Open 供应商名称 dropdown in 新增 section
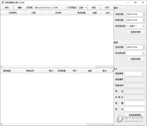 136,53
